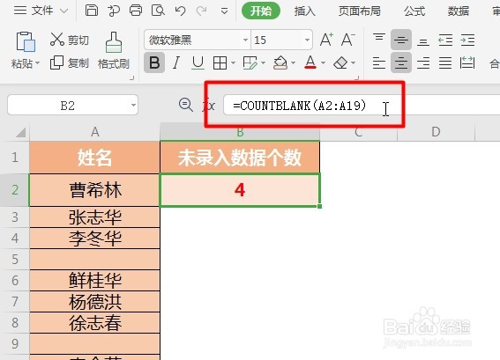Click the zoom magnifier beside formula bar
500x360 pixels.
point(185,105)
